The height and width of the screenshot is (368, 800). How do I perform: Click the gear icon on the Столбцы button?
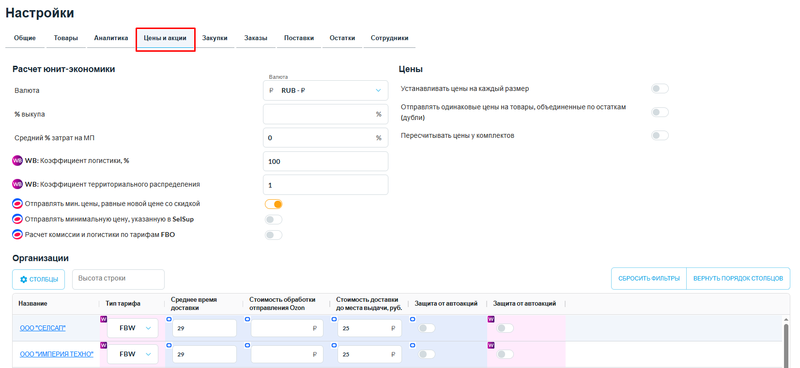24,280
